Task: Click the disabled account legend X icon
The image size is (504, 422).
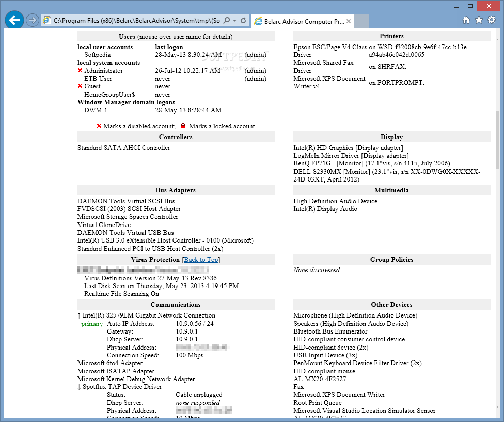Action: point(99,126)
